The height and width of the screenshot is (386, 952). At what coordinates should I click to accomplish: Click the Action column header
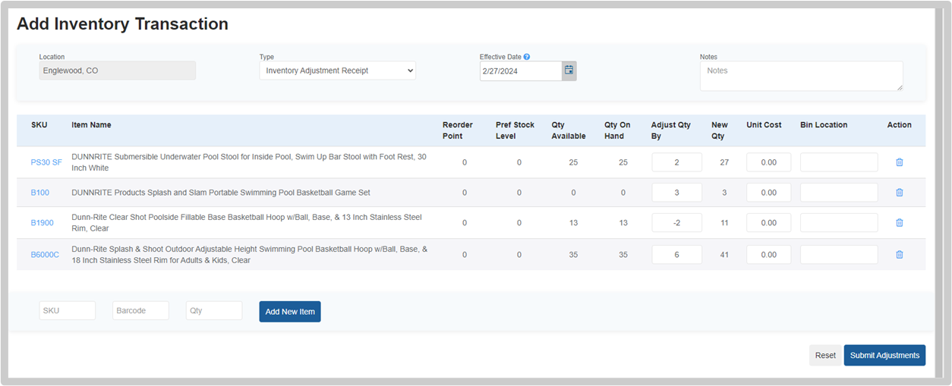tap(900, 125)
